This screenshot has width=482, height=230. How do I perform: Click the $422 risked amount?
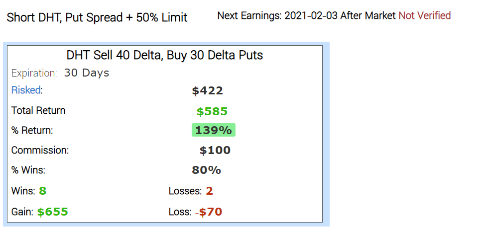click(207, 91)
